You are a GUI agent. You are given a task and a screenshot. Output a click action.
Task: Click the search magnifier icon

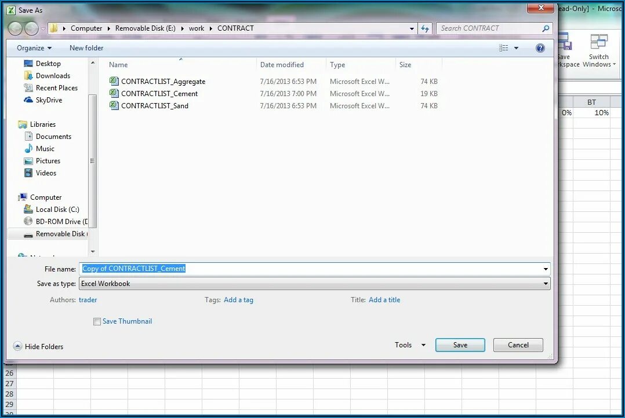[546, 28]
